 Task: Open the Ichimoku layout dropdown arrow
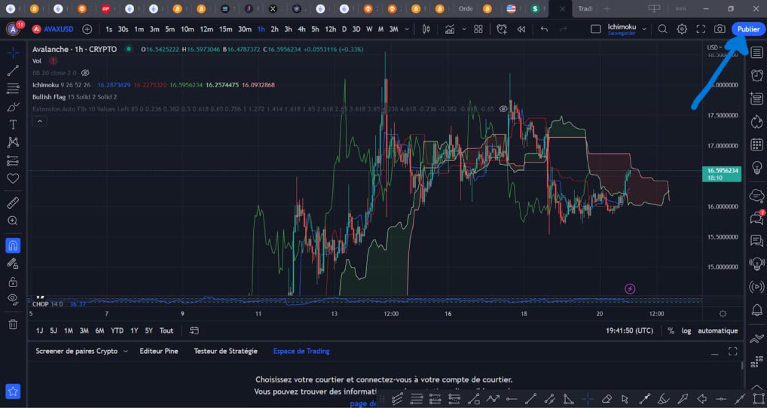[x=644, y=29]
